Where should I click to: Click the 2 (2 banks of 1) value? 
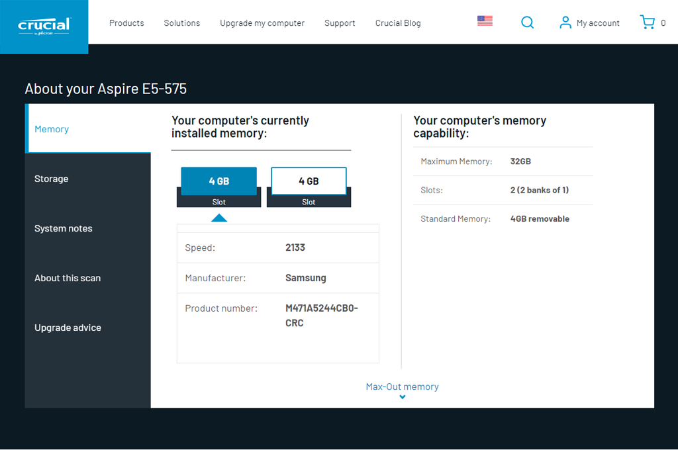click(x=540, y=190)
